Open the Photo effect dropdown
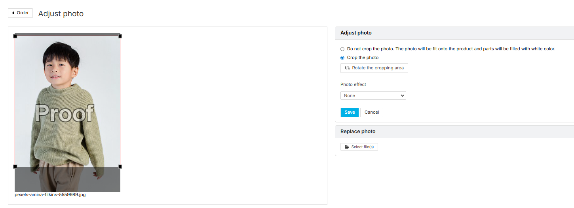Image resolution: width=574 pixels, height=208 pixels. (373, 95)
